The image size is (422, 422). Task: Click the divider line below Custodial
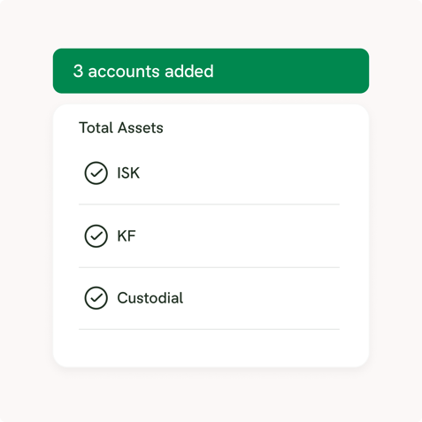click(x=209, y=329)
